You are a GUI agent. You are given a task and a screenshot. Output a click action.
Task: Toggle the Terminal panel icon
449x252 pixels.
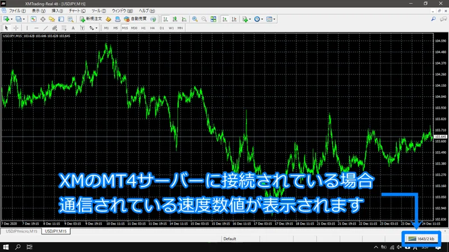pos(61,19)
